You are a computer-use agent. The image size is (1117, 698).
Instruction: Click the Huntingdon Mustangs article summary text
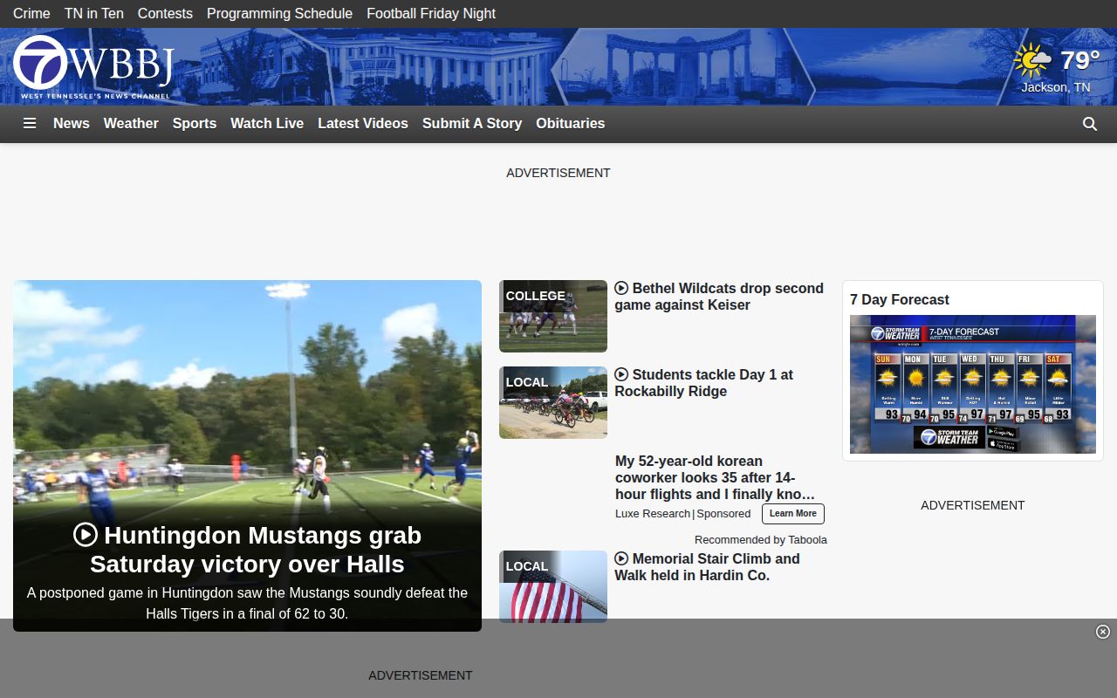[247, 603]
